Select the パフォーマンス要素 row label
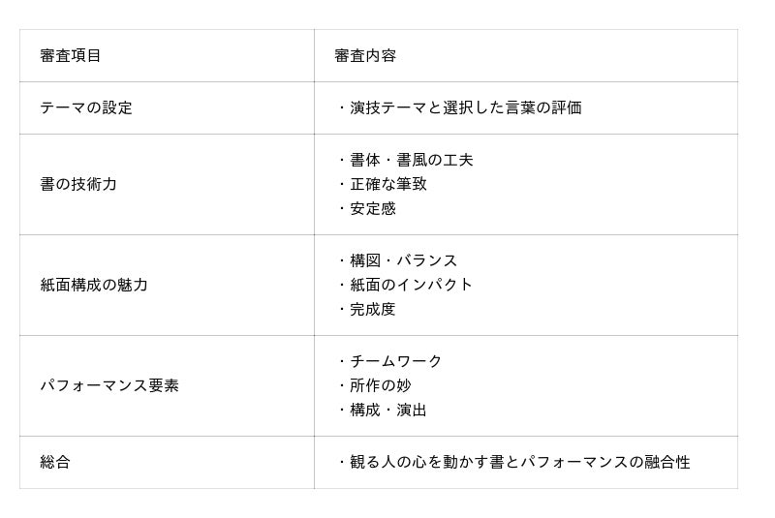This screenshot has height=518, width=775. coord(109,385)
